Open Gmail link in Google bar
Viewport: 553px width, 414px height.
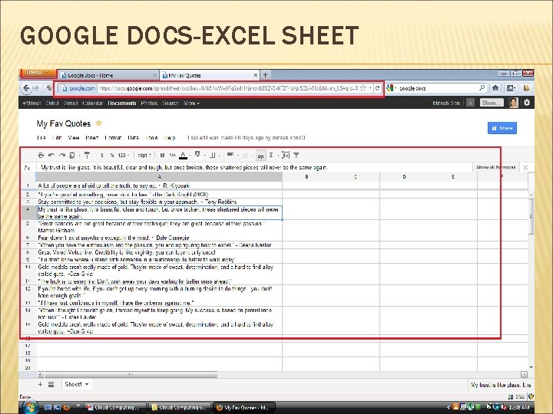[71, 103]
